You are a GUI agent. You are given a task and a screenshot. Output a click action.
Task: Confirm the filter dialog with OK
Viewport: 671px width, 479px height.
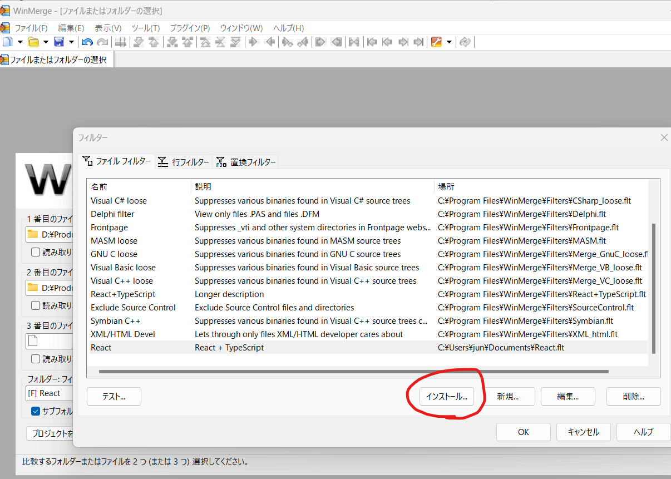coord(524,432)
